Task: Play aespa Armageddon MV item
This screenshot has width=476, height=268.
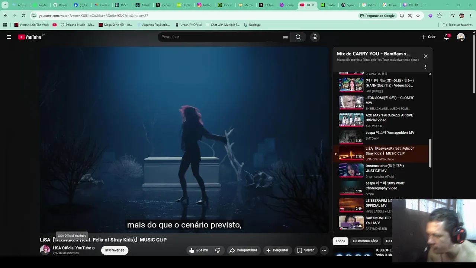Action: click(351, 137)
